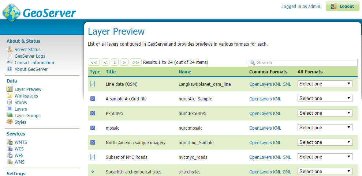Image resolution: width=362 pixels, height=176 pixels.
Task: Click the Contact Information card icon
Action: [10, 62]
